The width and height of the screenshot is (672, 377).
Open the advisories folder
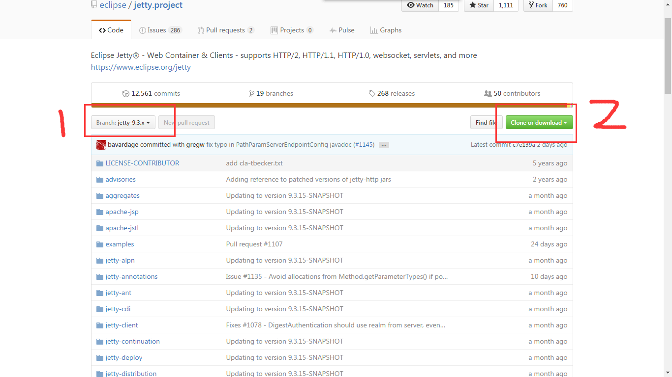coord(121,179)
